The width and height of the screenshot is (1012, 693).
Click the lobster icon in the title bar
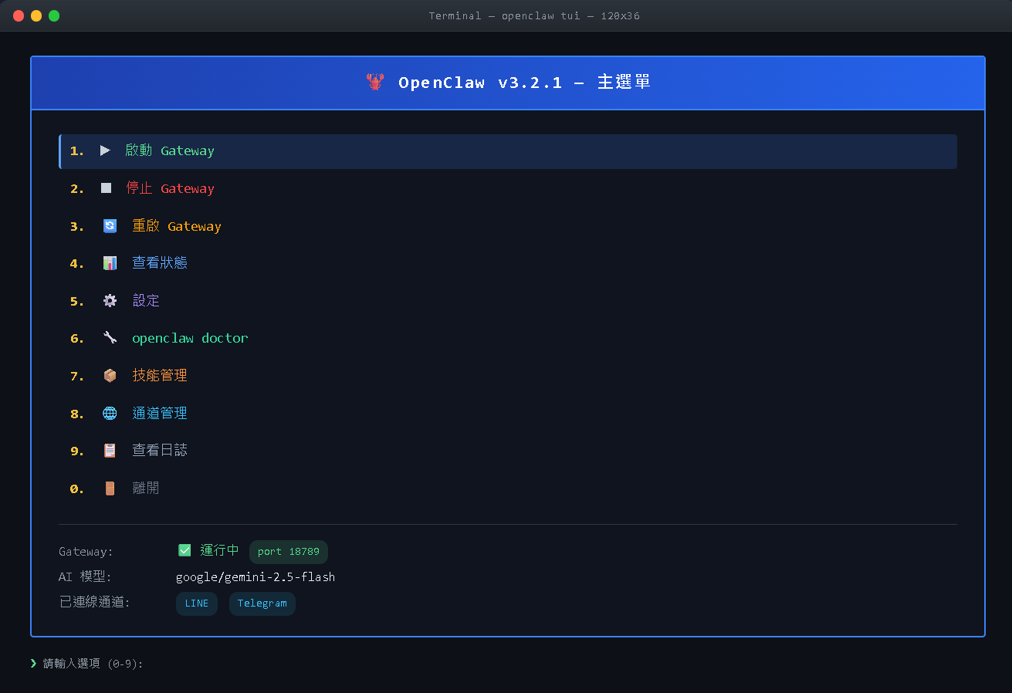click(375, 82)
